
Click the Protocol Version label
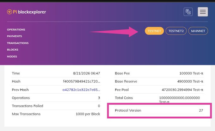(x=128, y=110)
